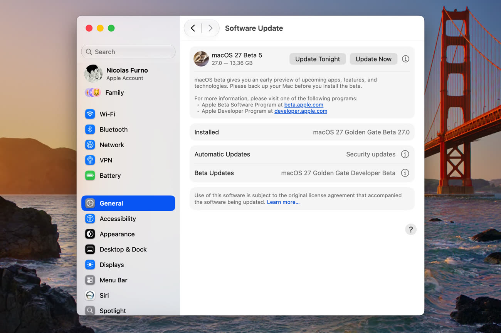Select Family in the sidebar

(x=128, y=92)
